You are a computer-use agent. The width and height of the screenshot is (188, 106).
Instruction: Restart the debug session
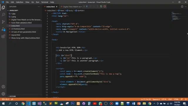click(101, 6)
